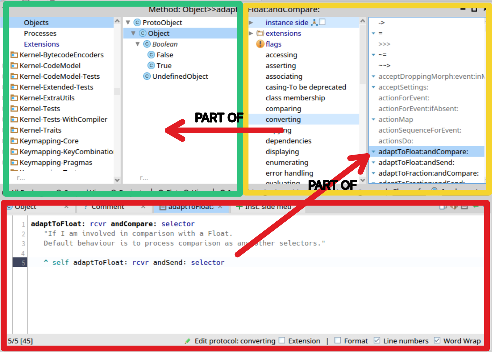Viewport: 492px width, 352px height.
Task: Collapse the Object class tree node
Action: [133, 33]
